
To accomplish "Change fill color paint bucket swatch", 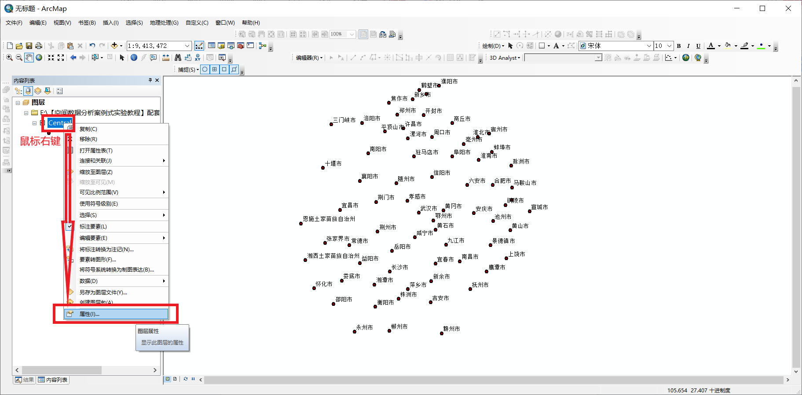I will click(x=728, y=46).
